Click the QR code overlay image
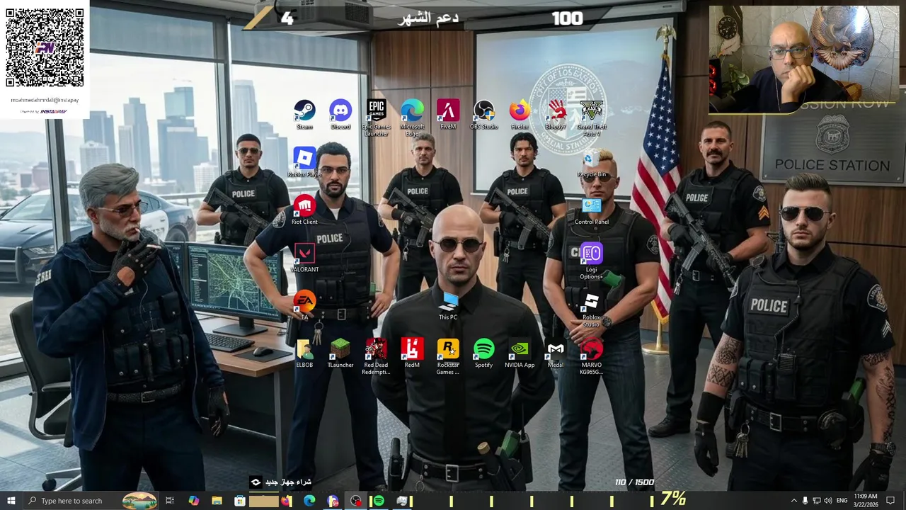906x510 pixels. 45,48
